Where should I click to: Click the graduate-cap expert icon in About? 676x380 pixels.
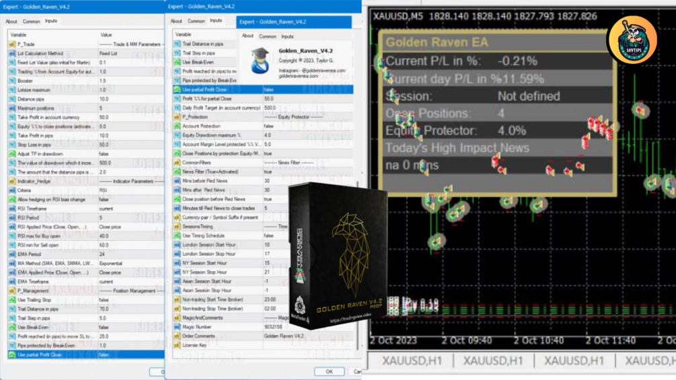click(260, 61)
